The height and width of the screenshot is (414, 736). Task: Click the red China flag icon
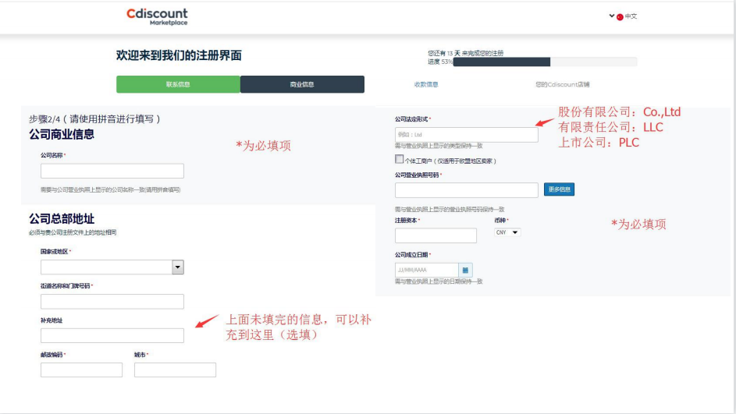(x=620, y=17)
